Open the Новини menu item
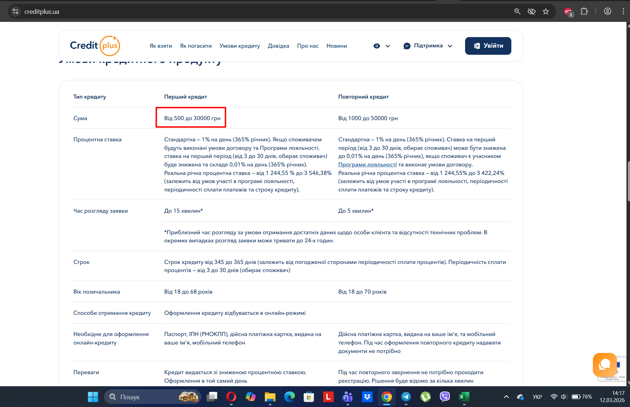This screenshot has width=630, height=407. [337, 46]
